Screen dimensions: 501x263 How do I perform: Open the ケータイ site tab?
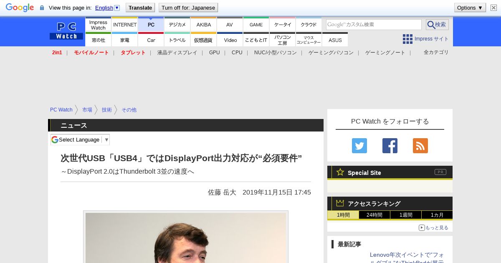(283, 25)
